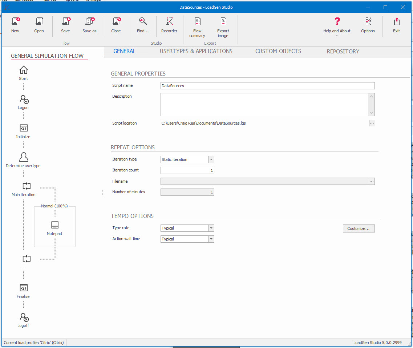Screen dimensions: 413x348
Task: Click the current load profile status text
Action: 34,343
